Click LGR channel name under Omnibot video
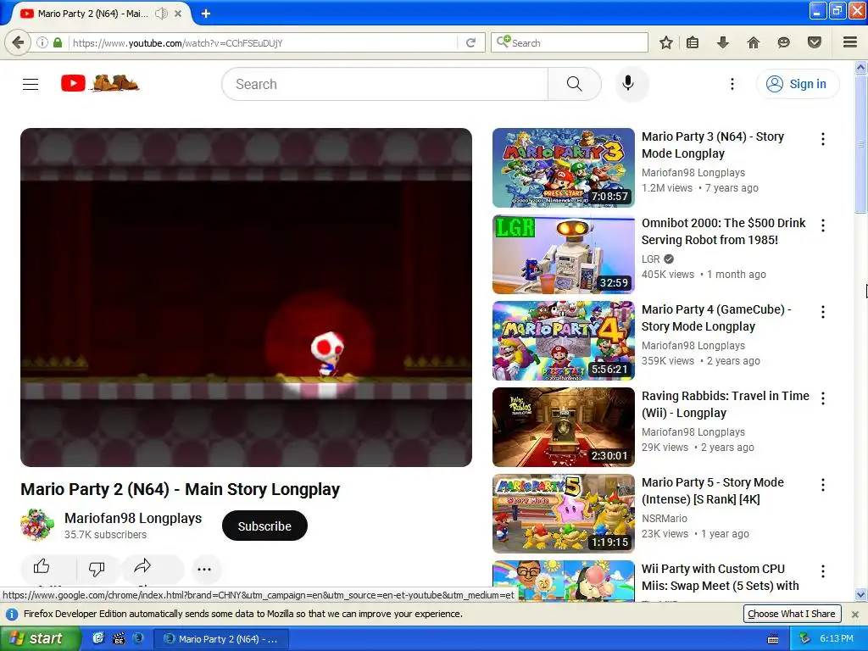This screenshot has width=868, height=651. tap(650, 259)
